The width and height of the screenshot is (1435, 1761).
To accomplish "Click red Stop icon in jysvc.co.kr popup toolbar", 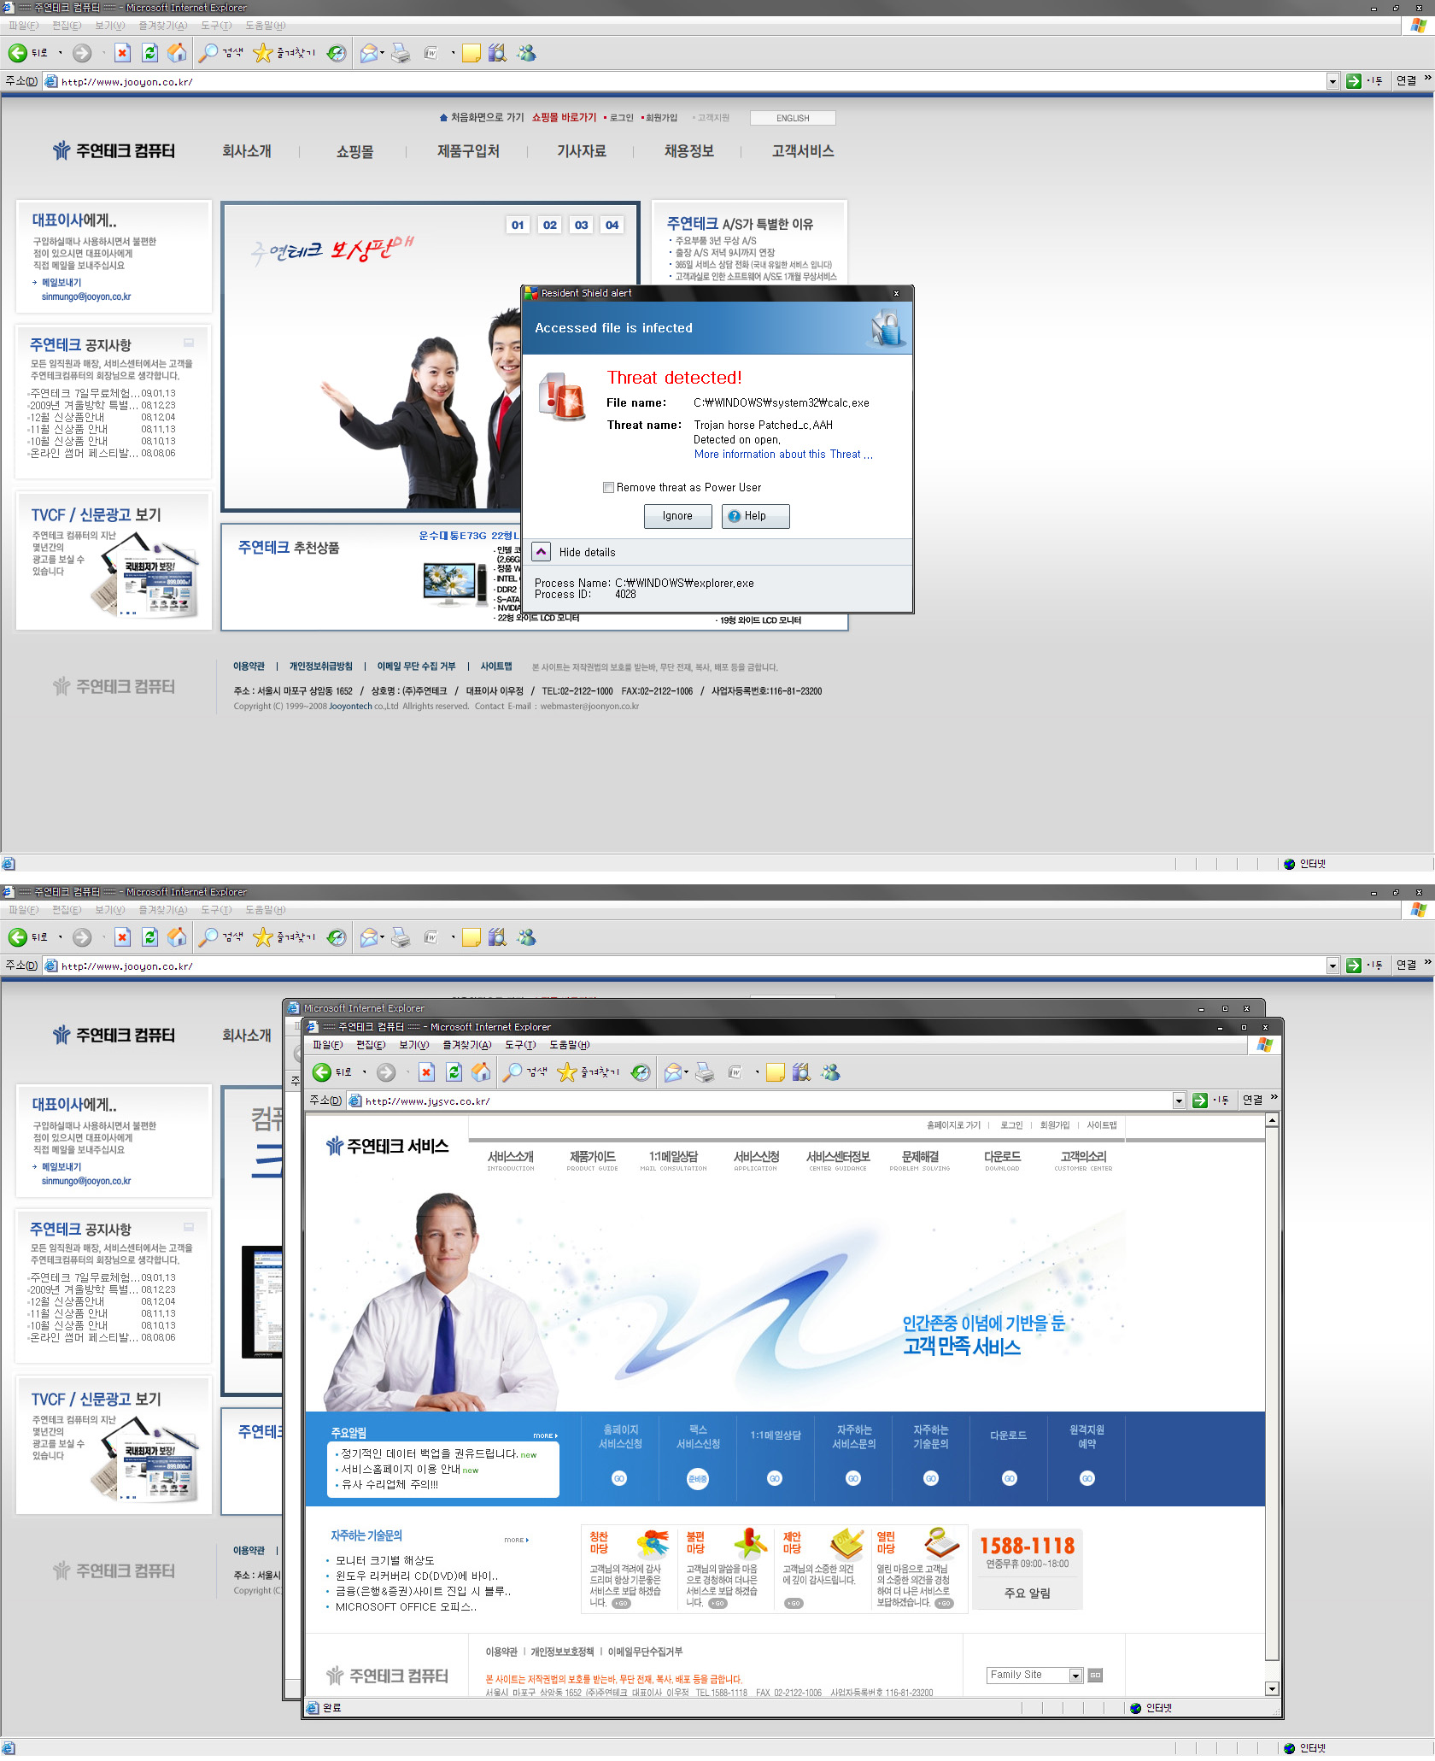I will point(427,1072).
